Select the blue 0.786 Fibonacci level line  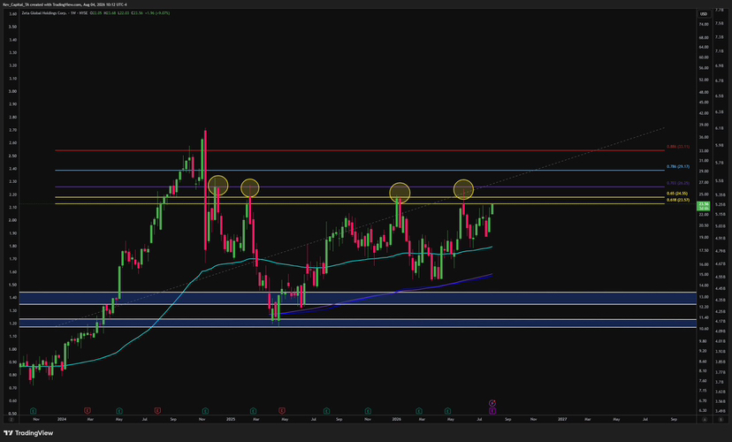coord(360,171)
